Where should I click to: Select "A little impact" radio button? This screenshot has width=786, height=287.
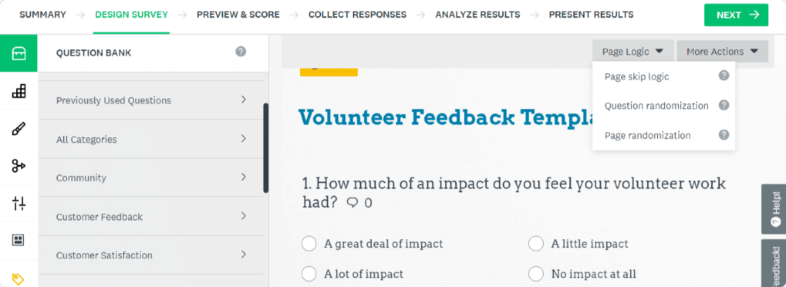[x=536, y=244]
